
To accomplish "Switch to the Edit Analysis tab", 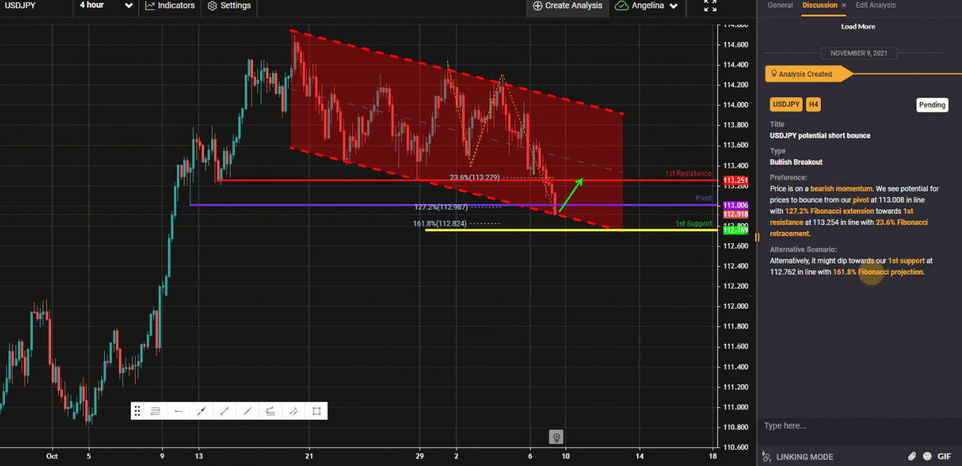I will click(x=875, y=5).
